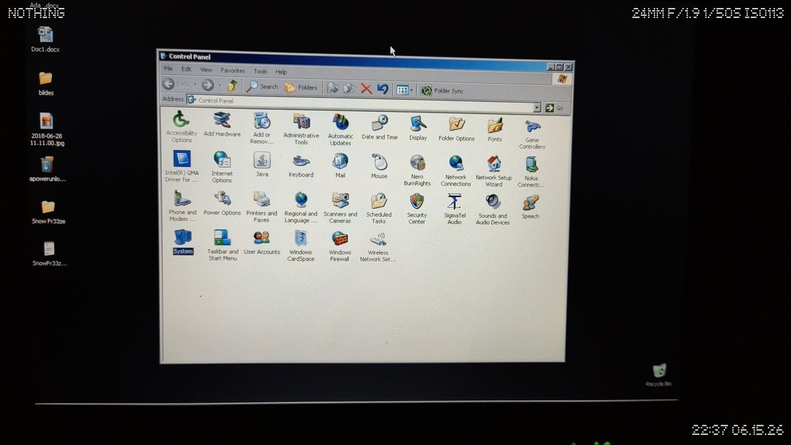Screen dimensions: 791x445
Task: Open Windows CardSpace
Action: pyautogui.click(x=301, y=246)
